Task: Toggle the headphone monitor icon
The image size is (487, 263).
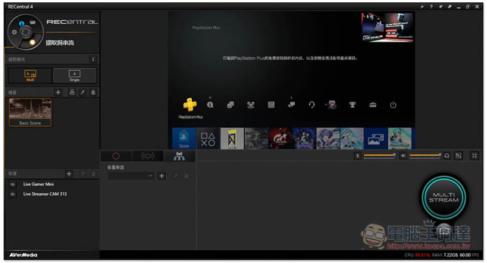Action: (x=447, y=156)
